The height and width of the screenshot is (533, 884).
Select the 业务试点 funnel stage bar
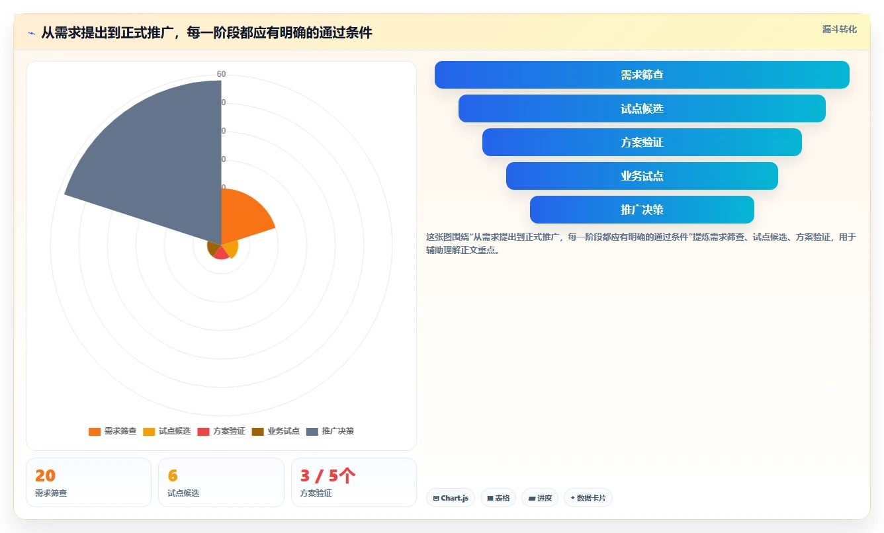pos(642,176)
